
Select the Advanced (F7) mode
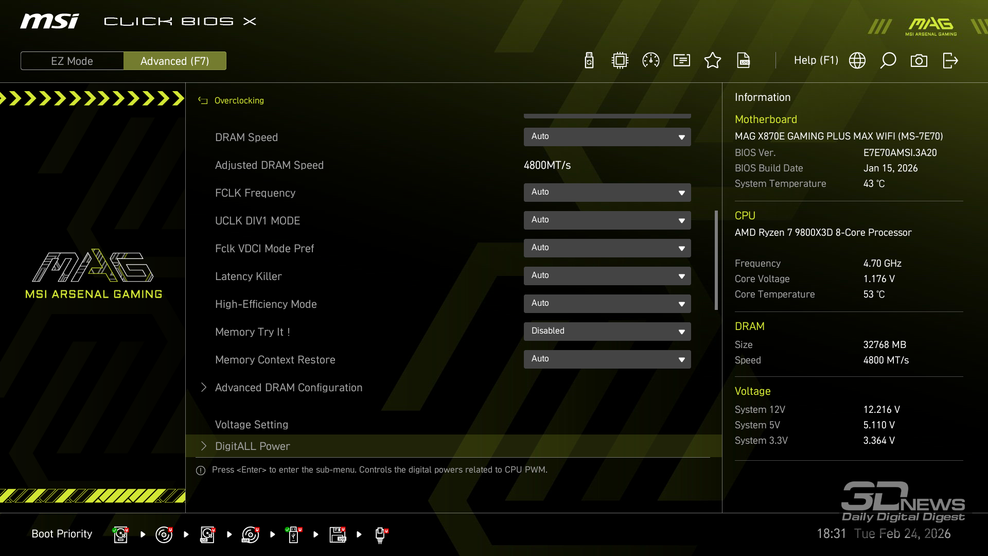(175, 61)
